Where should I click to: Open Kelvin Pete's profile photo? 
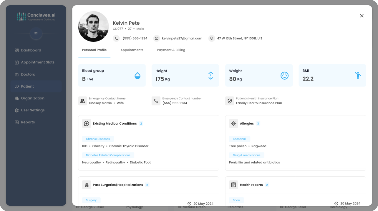93,26
